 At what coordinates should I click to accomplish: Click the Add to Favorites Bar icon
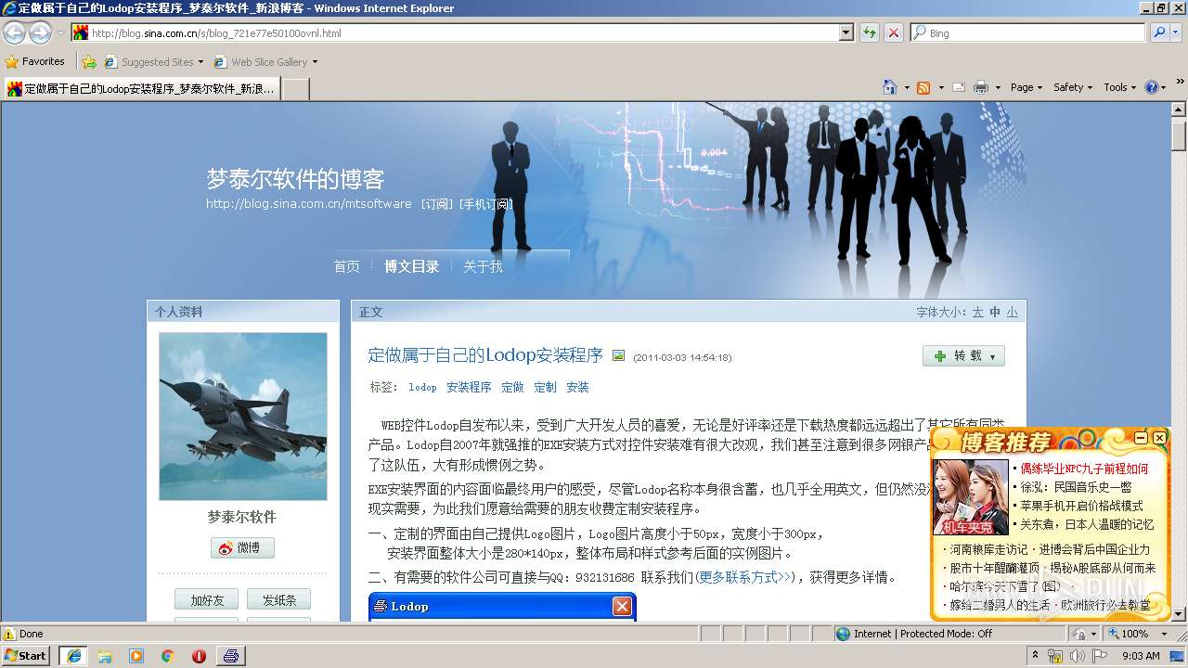point(89,62)
